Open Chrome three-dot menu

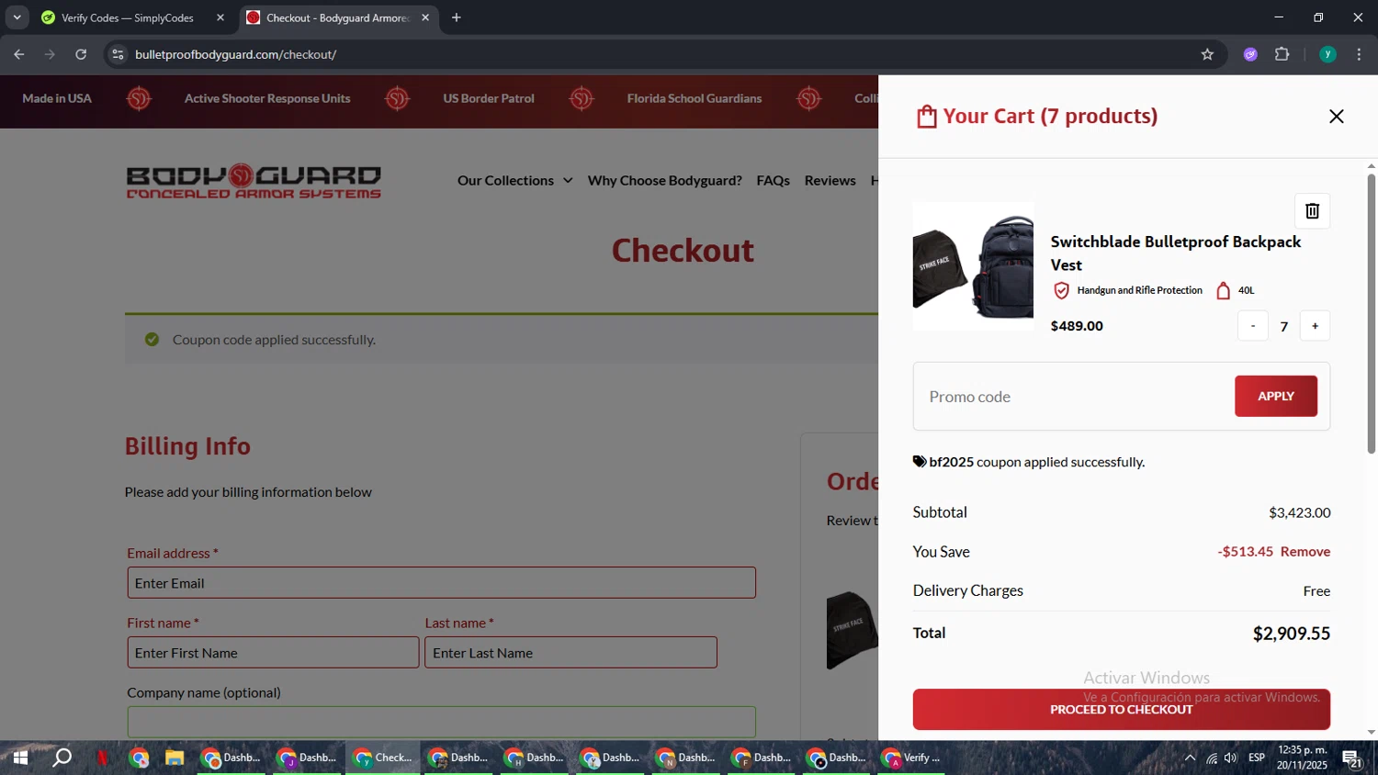coord(1359,54)
